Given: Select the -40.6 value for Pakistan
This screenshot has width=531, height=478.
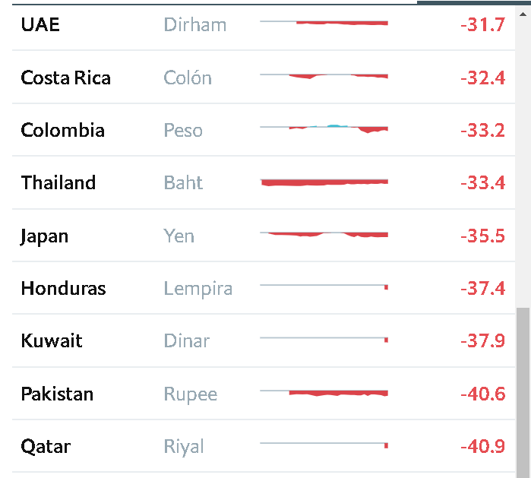Looking at the screenshot, I should (x=482, y=394).
